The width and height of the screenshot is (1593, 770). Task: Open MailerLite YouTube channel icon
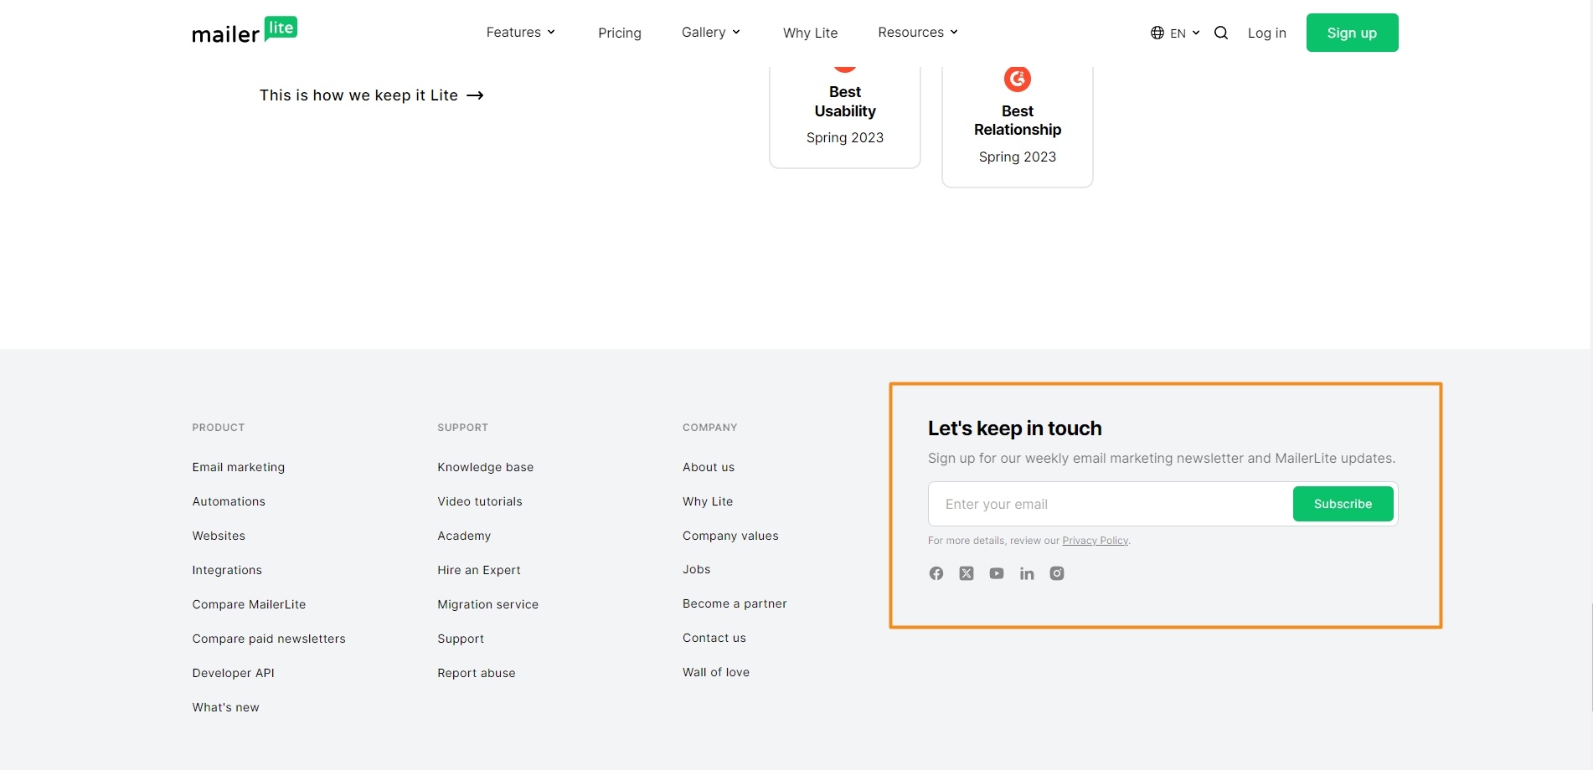tap(997, 573)
